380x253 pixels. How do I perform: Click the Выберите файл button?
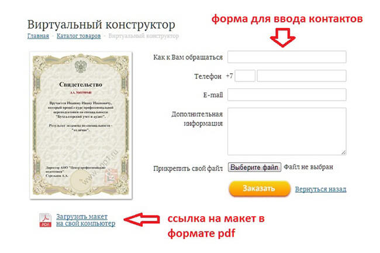tap(254, 167)
